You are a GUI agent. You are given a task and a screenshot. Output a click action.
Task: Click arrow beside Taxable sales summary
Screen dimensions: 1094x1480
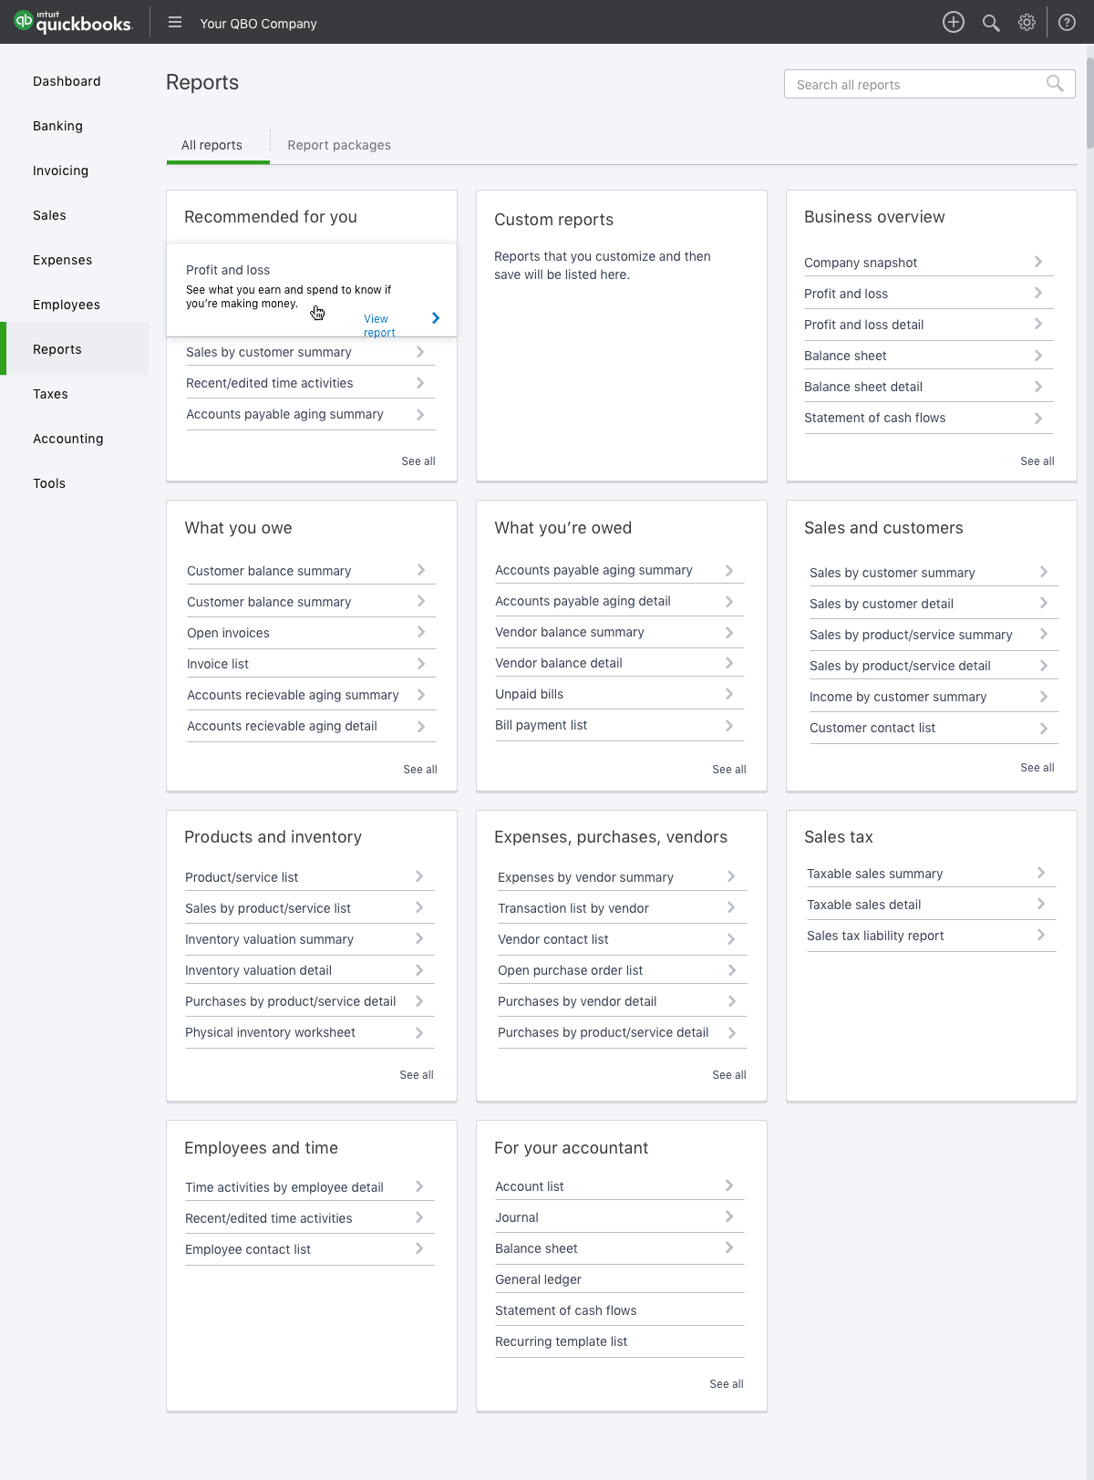1041,873
